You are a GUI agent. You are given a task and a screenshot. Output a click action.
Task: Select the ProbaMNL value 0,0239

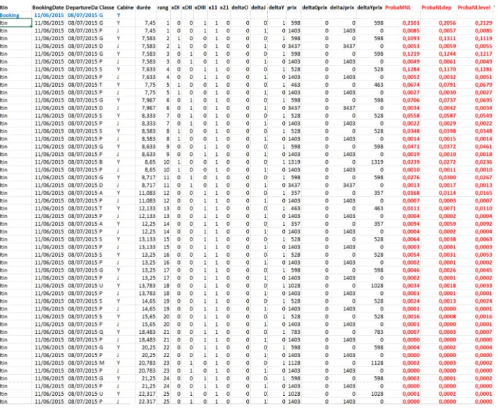[x=411, y=162]
